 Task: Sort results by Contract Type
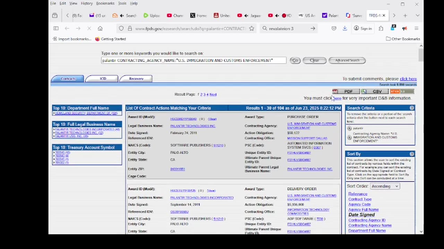[360, 199]
